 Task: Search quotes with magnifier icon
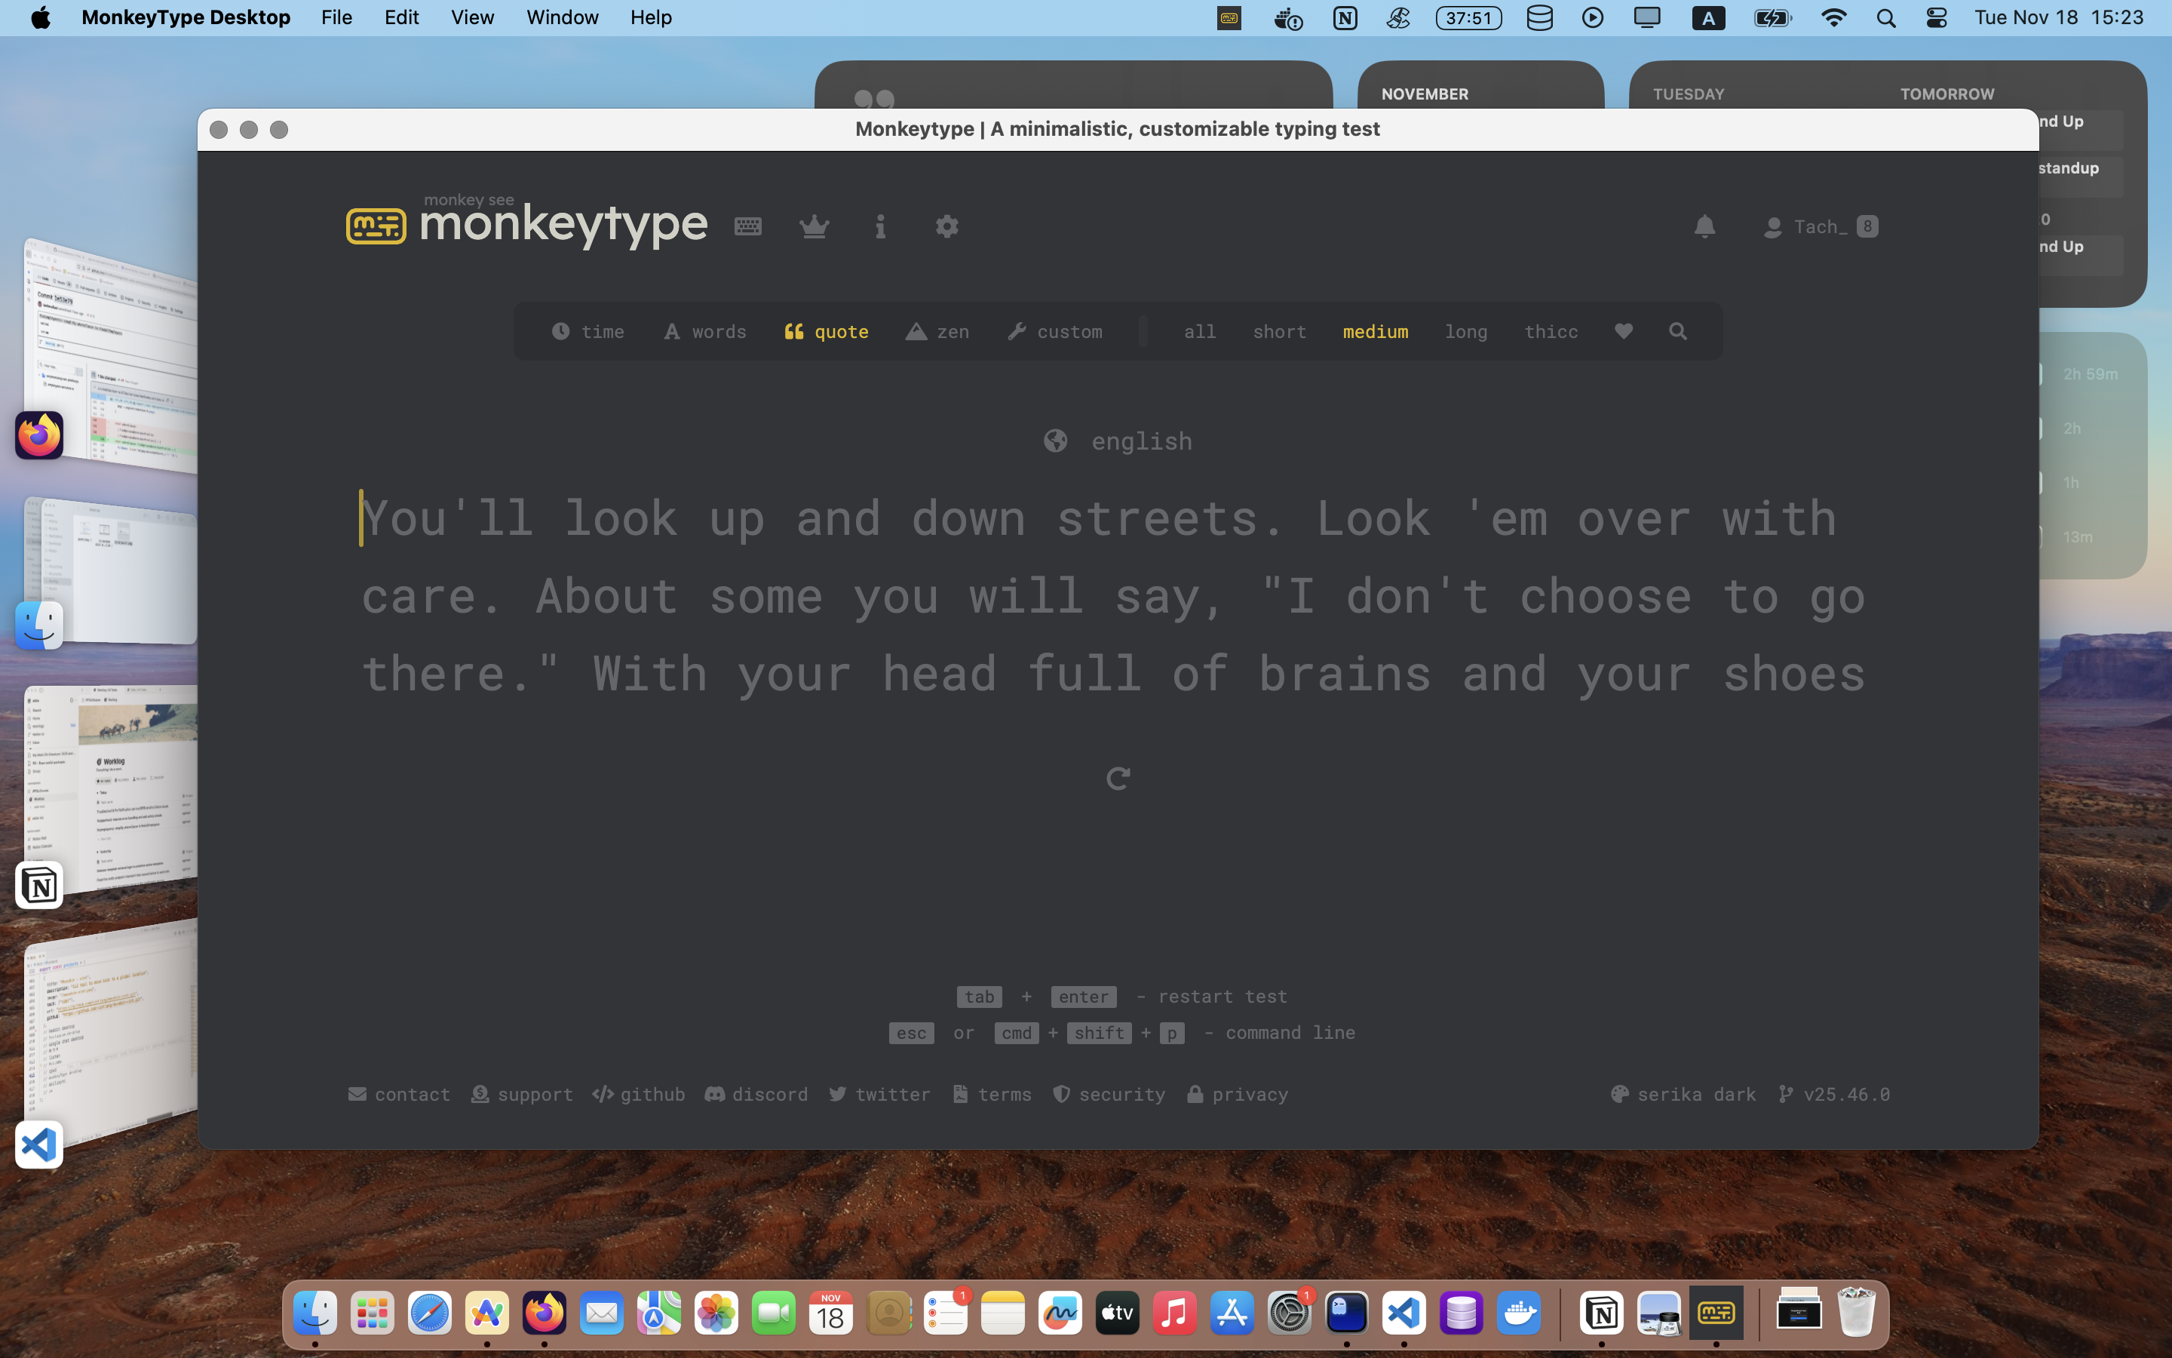[1677, 331]
